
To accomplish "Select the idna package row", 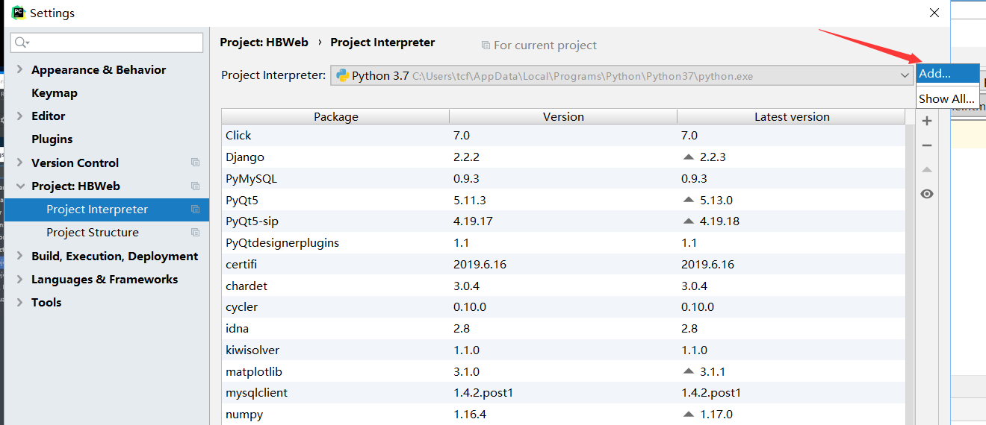I will tap(563, 329).
